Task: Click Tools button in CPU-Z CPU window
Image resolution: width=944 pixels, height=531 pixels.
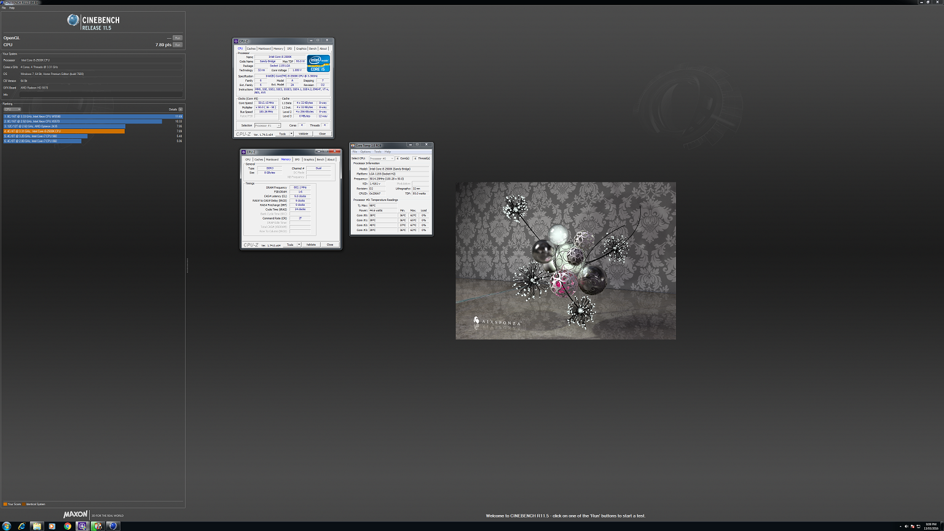Action: [282, 133]
